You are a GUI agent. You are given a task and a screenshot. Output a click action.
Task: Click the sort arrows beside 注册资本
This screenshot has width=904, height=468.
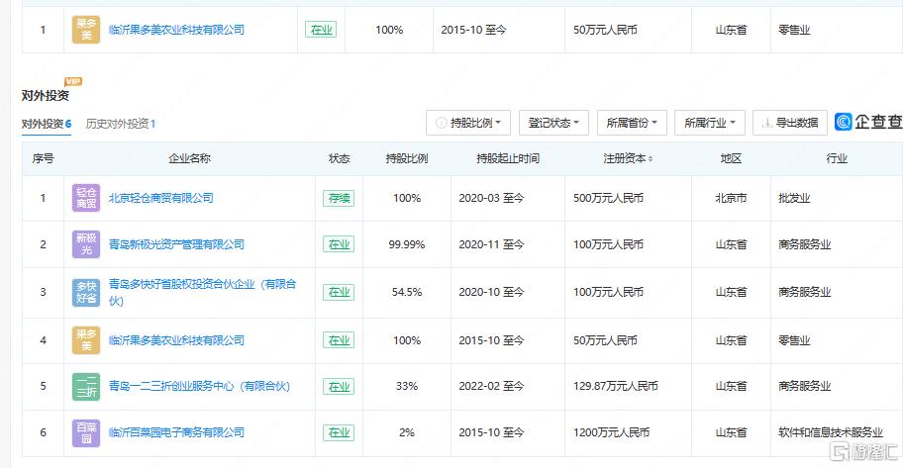pos(651,159)
